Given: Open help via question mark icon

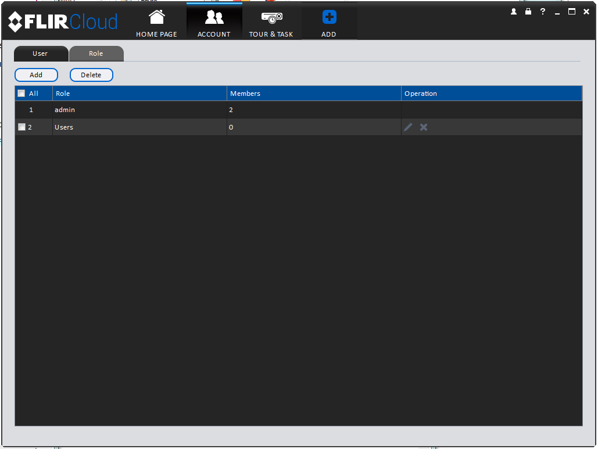Looking at the screenshot, I should tap(543, 12).
